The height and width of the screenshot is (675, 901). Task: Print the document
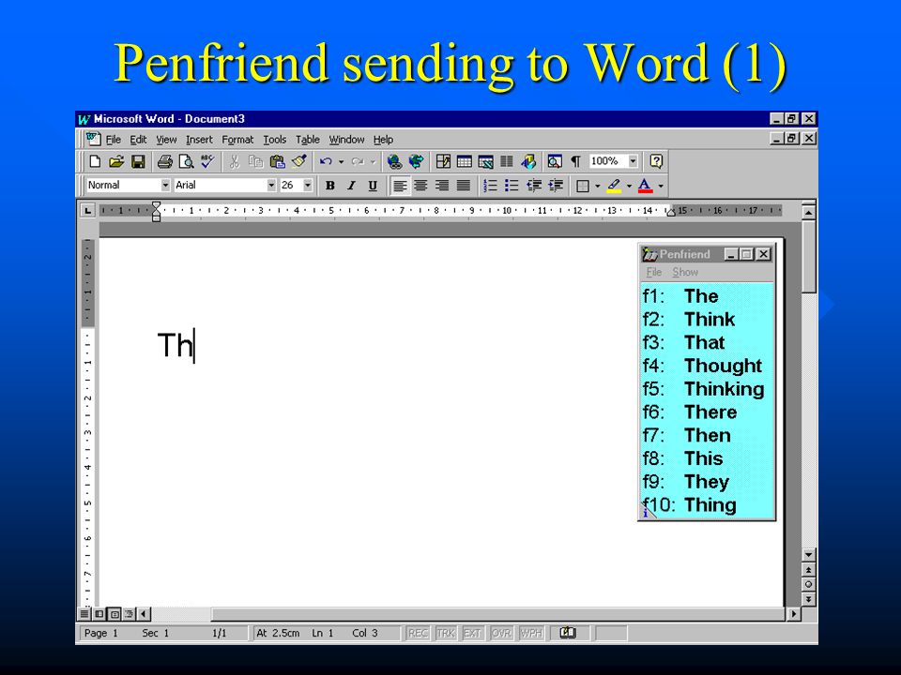coord(165,162)
